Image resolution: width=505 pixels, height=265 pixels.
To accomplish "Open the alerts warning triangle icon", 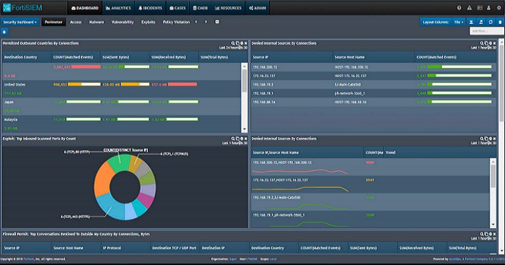I will (469, 8).
